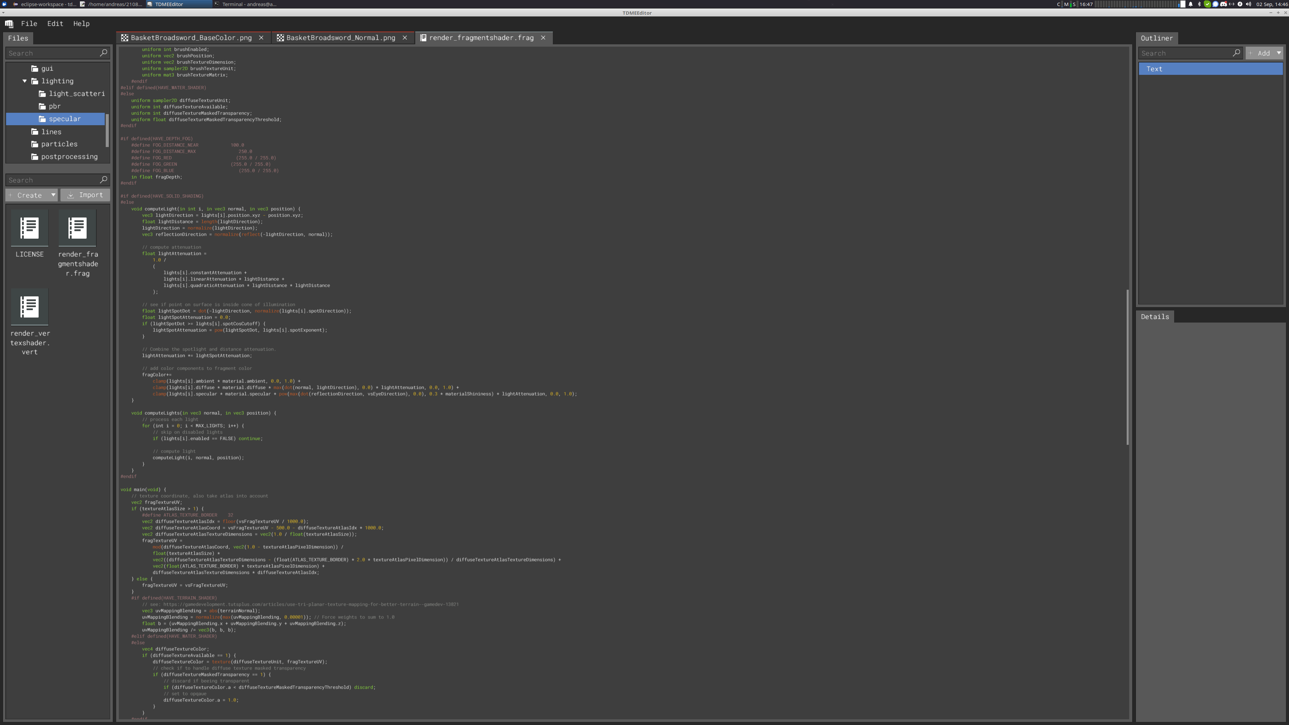The height and width of the screenshot is (725, 1289).
Task: Close the BasketBroadsword_BaseColor.png tab
Action: click(261, 38)
